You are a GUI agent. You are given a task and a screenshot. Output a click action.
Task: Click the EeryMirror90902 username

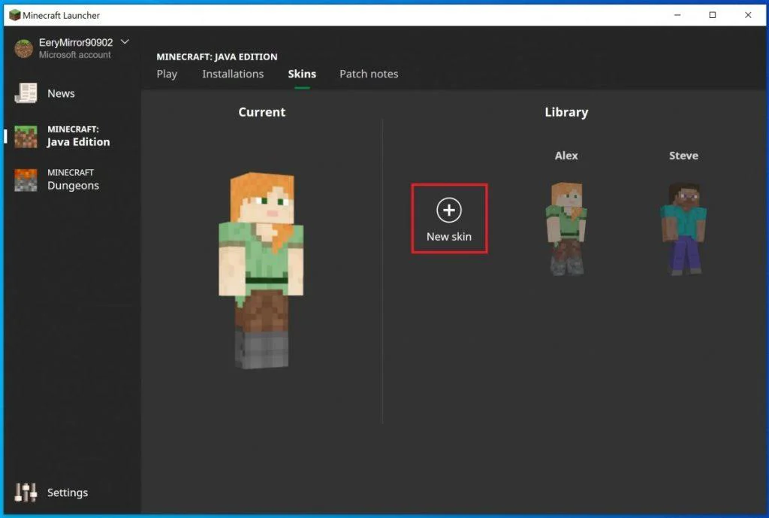[x=76, y=43]
